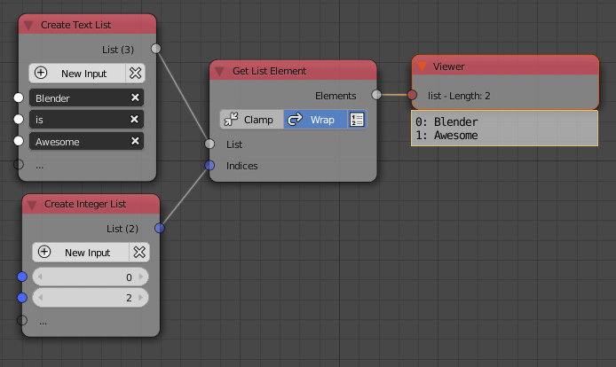
Task: Click the Awesome input socket
Action: click(x=19, y=141)
